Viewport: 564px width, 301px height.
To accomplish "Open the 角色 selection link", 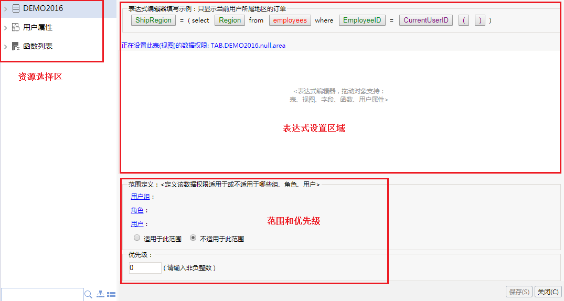I will click(x=137, y=210).
